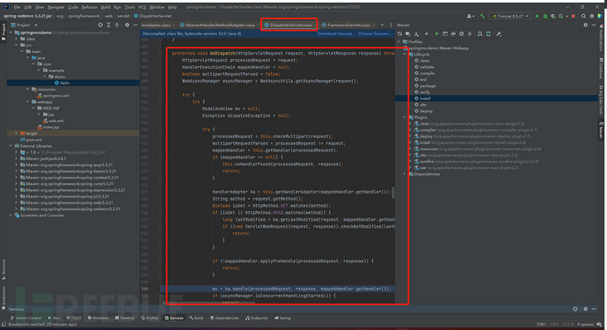This screenshot has height=330, width=607.
Task: Open Profiler tool window
Action: coord(150,318)
